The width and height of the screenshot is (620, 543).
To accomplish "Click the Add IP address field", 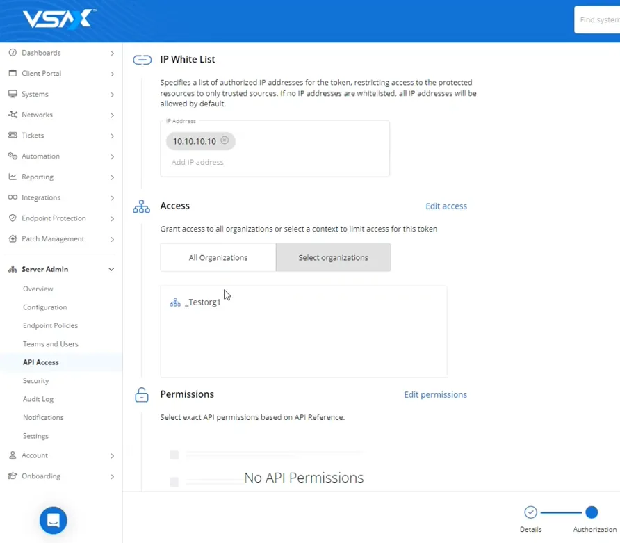I will (x=198, y=162).
